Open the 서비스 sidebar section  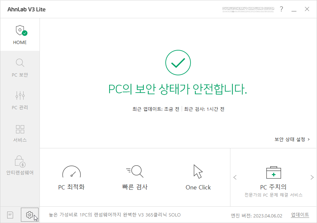(20, 133)
